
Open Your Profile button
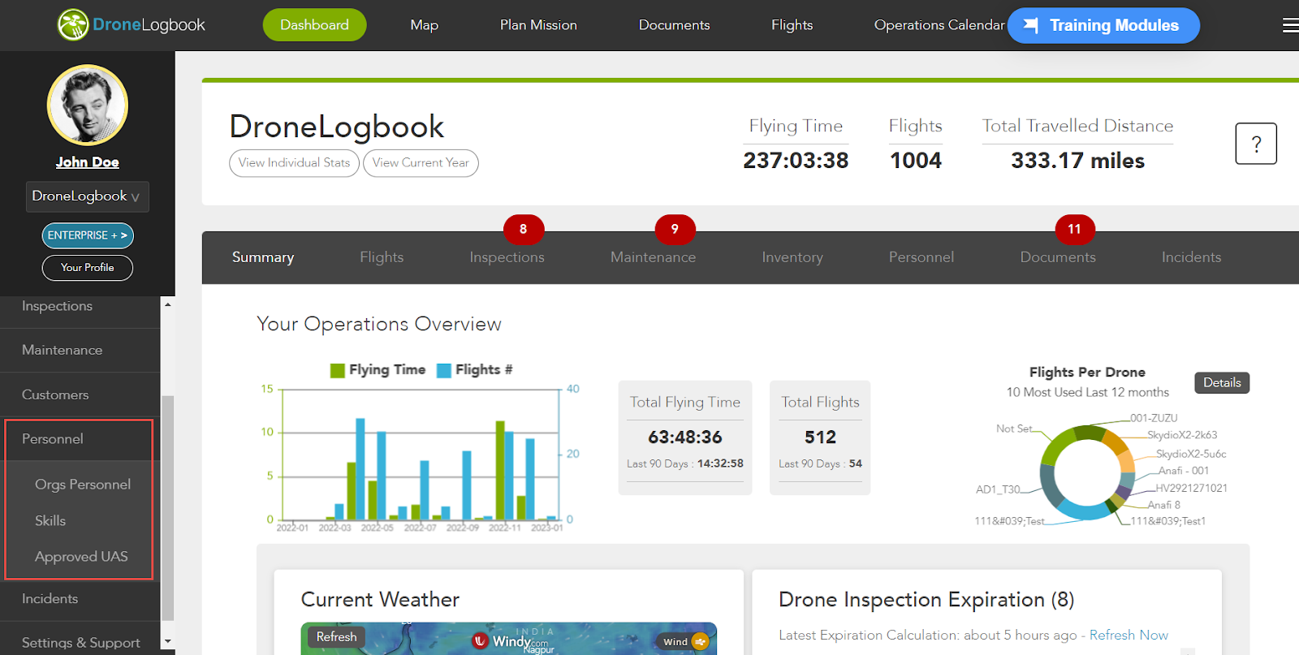point(88,268)
